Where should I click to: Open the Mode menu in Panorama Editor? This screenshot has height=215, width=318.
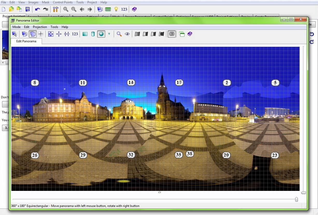[16, 27]
